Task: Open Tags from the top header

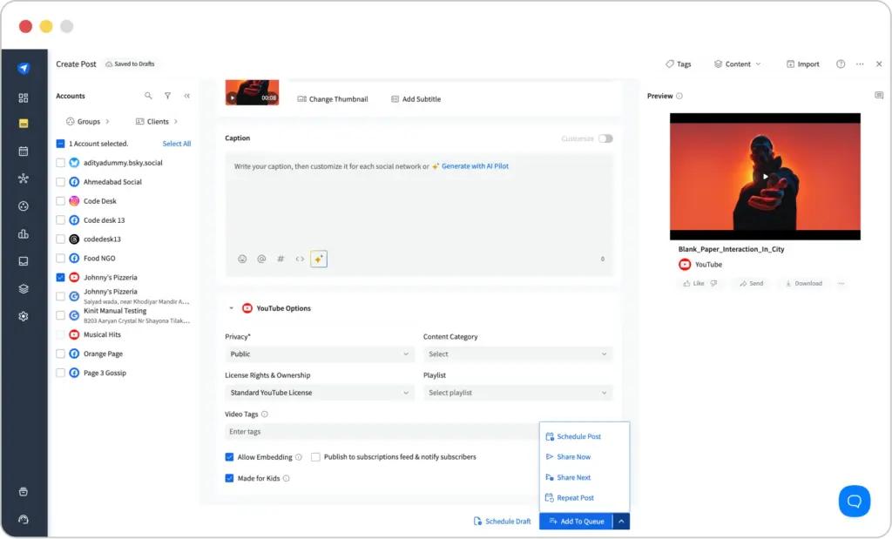Action: (679, 64)
